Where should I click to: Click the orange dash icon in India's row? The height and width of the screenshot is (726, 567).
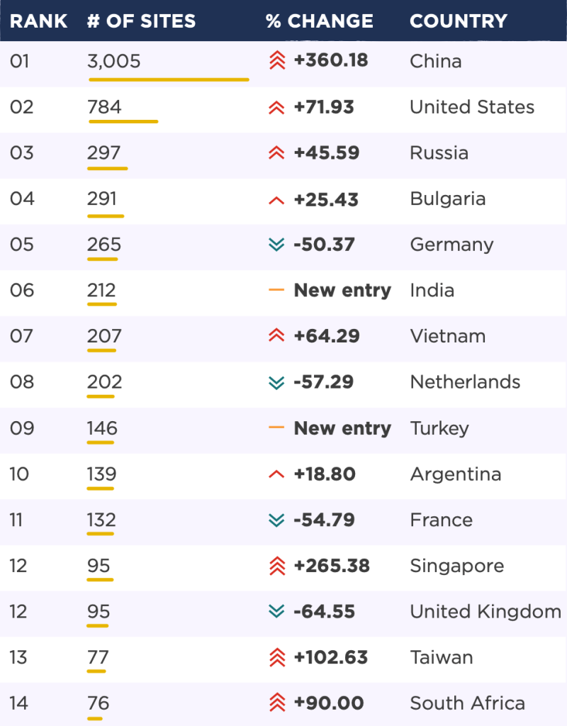pyautogui.click(x=276, y=290)
